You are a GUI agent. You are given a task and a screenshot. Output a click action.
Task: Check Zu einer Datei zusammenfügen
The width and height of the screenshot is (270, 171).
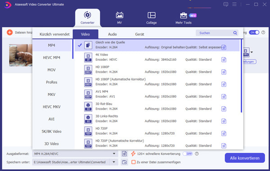click(x=133, y=162)
